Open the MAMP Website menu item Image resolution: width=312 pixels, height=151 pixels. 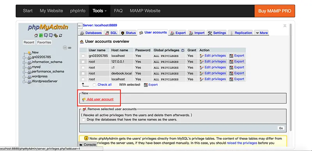coord(145,11)
